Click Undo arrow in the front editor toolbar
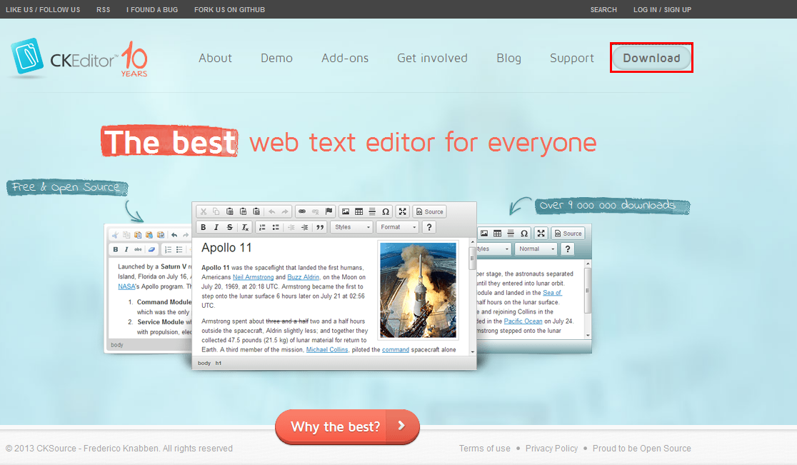Screen dimensions: 797x465 coord(272,211)
